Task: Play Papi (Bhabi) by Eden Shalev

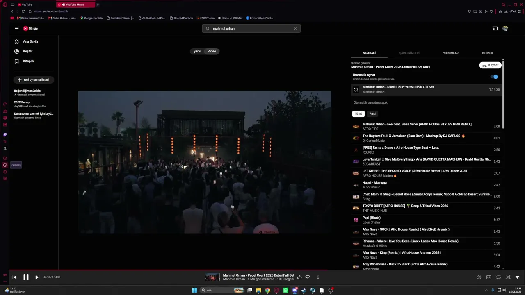Action: coord(426,220)
